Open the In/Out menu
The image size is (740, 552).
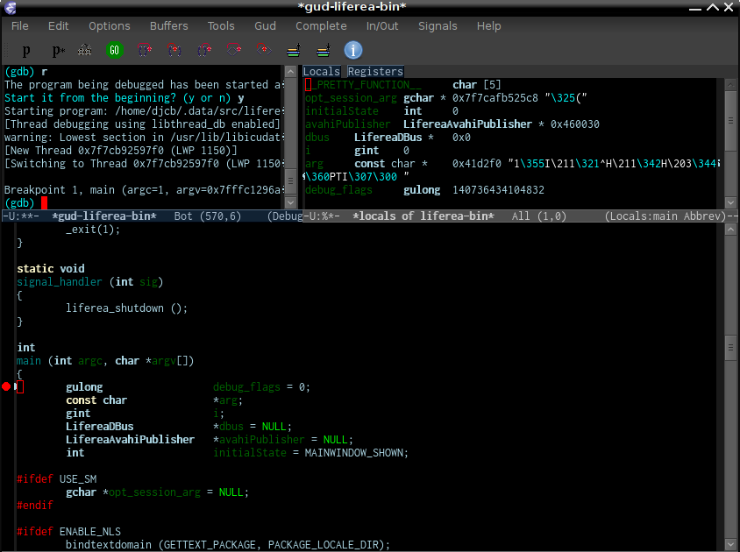382,26
